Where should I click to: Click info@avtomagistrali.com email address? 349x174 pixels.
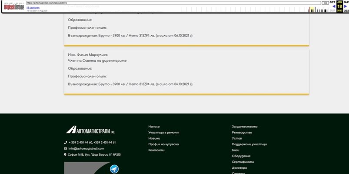pos(86,149)
